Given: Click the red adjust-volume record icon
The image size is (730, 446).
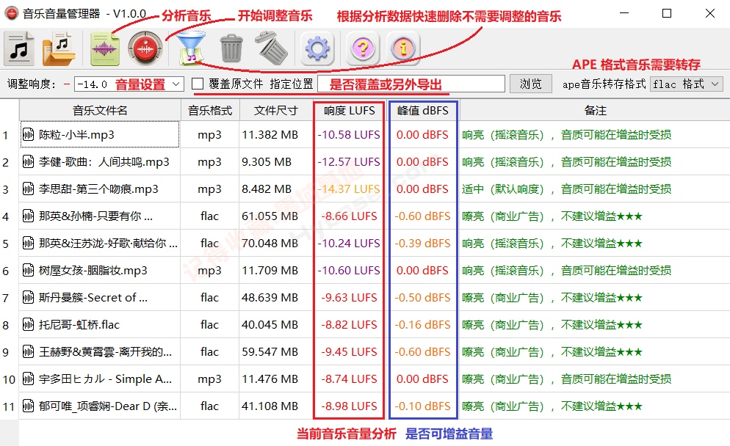Looking at the screenshot, I should pyautogui.click(x=145, y=49).
